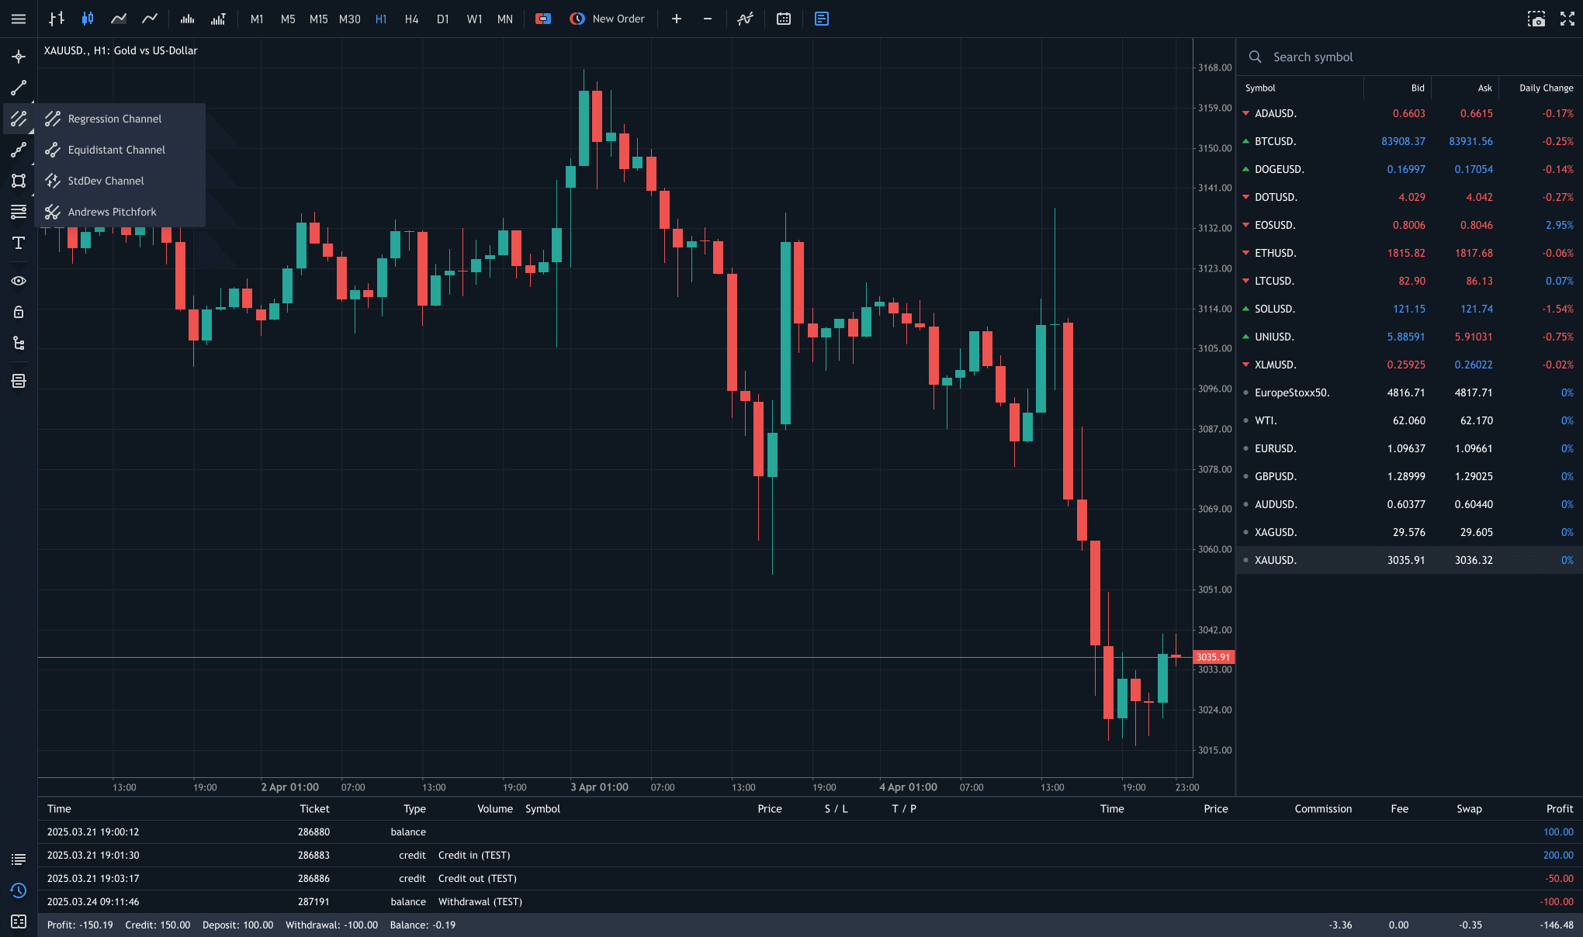
Task: Open the indicators icon in top toolbar
Action: point(745,19)
